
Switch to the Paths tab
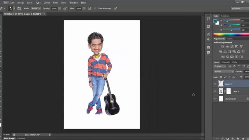point(235,62)
